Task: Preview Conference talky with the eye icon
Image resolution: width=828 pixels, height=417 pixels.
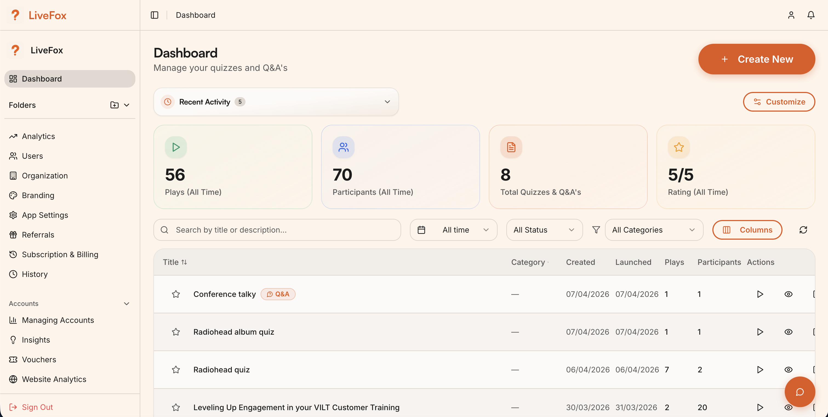Action: click(x=788, y=294)
